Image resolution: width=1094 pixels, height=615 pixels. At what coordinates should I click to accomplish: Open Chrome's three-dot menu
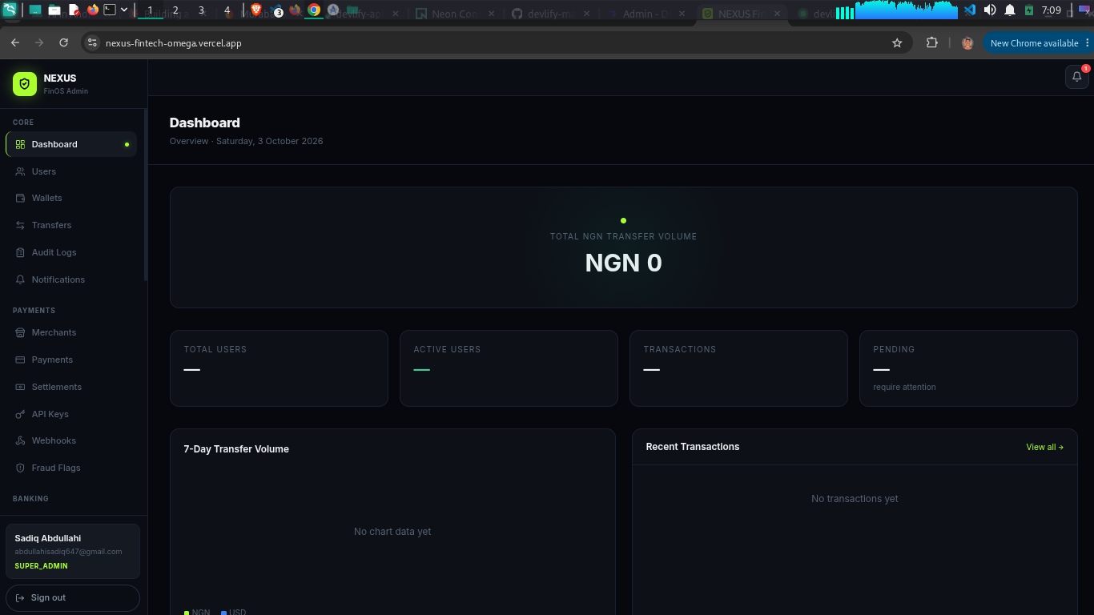[1087, 42]
